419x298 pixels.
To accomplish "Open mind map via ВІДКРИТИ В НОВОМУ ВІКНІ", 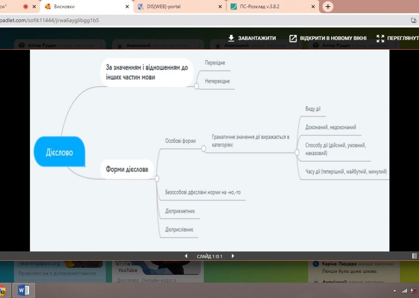I will [328, 38].
